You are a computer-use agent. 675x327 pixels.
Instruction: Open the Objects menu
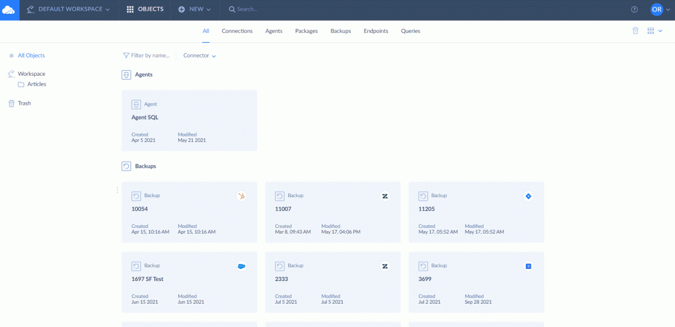click(145, 9)
